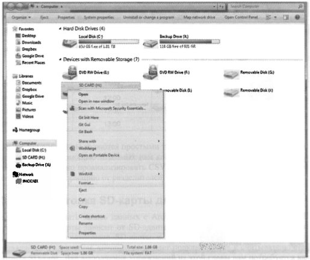
Task: Click Uninstall or change a program
Action: pyautogui.click(x=149, y=17)
